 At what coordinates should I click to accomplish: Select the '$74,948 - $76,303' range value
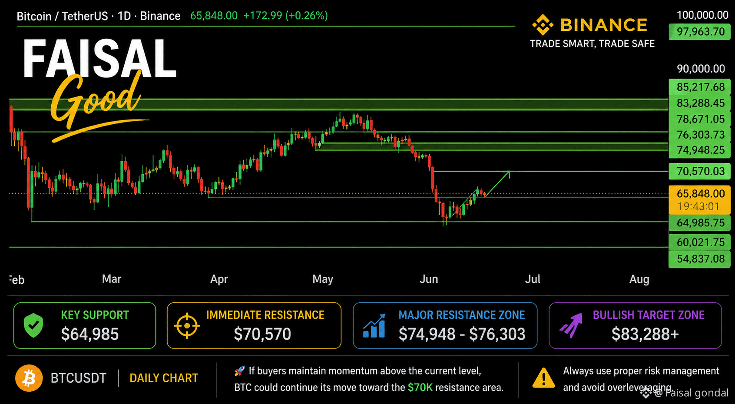coord(462,334)
